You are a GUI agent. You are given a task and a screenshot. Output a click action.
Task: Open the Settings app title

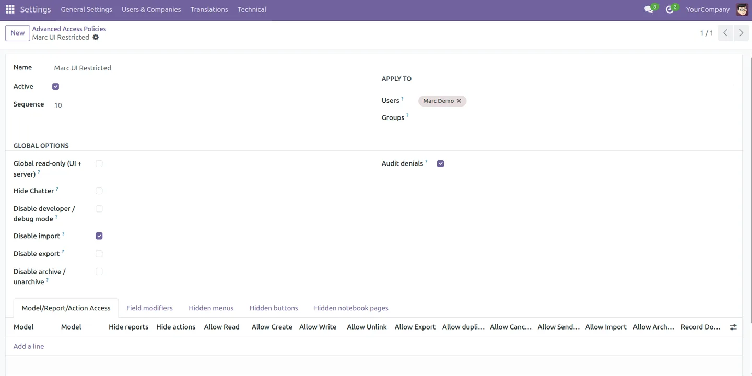36,9
